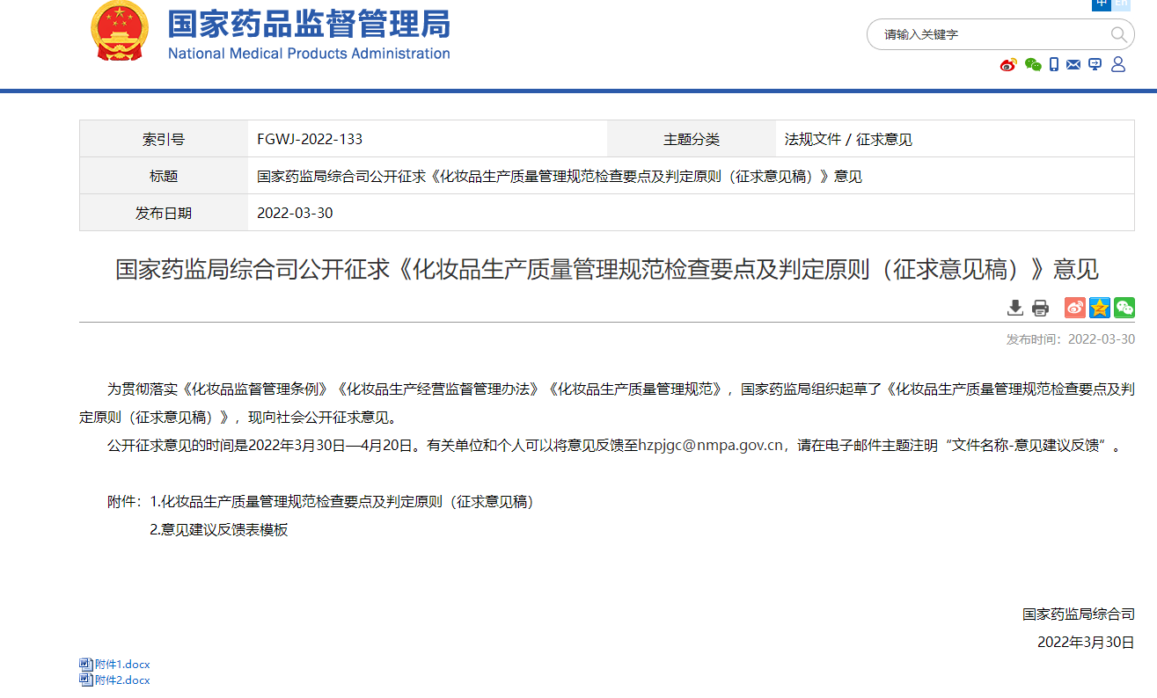Click the 索引号 table label

pos(164,140)
